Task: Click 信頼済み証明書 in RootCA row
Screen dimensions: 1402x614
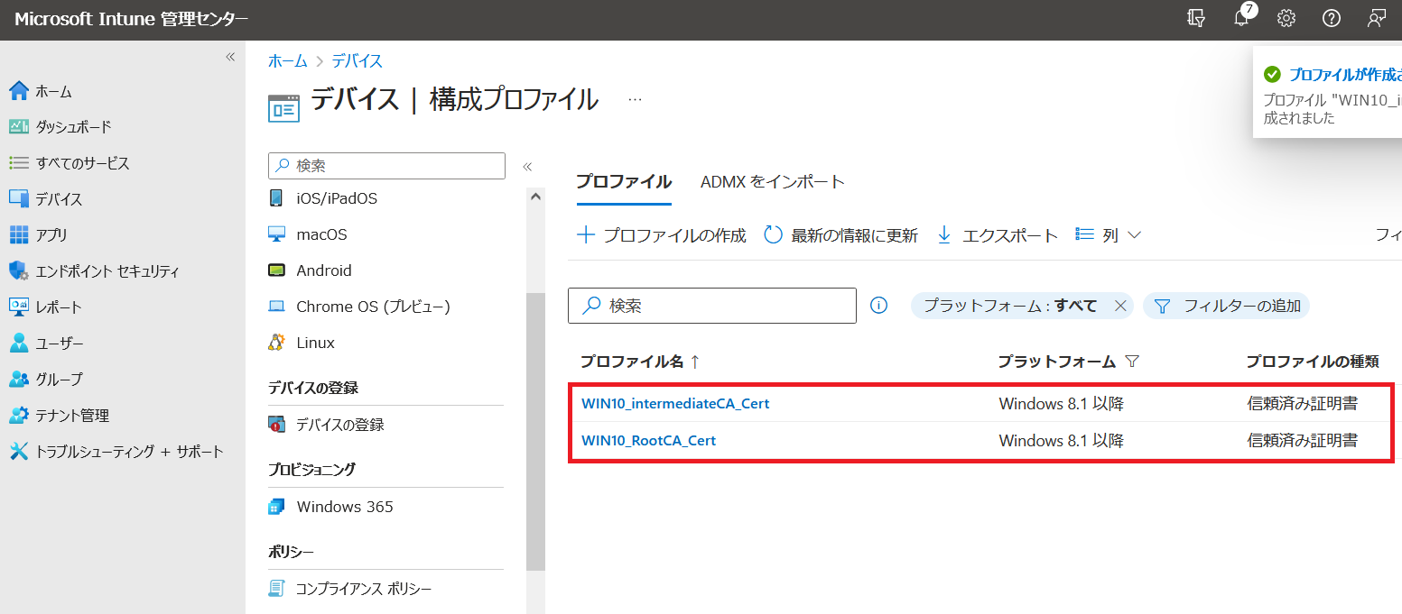Action: coord(1303,441)
